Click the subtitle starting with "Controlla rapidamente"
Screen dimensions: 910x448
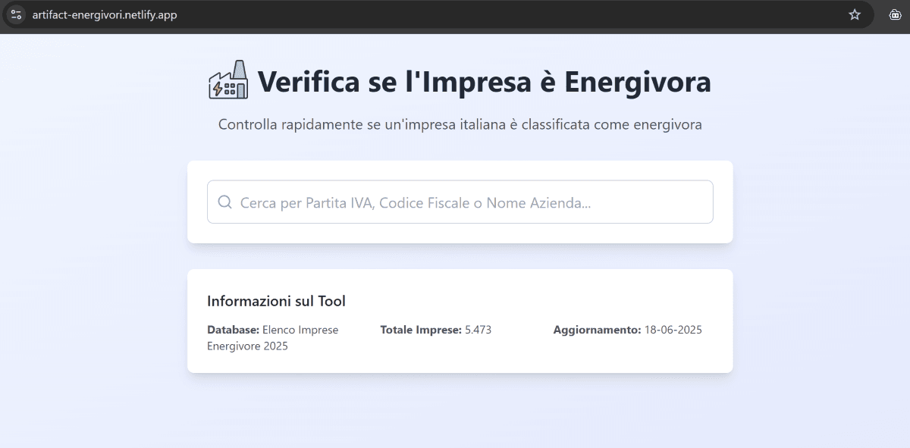coord(460,124)
